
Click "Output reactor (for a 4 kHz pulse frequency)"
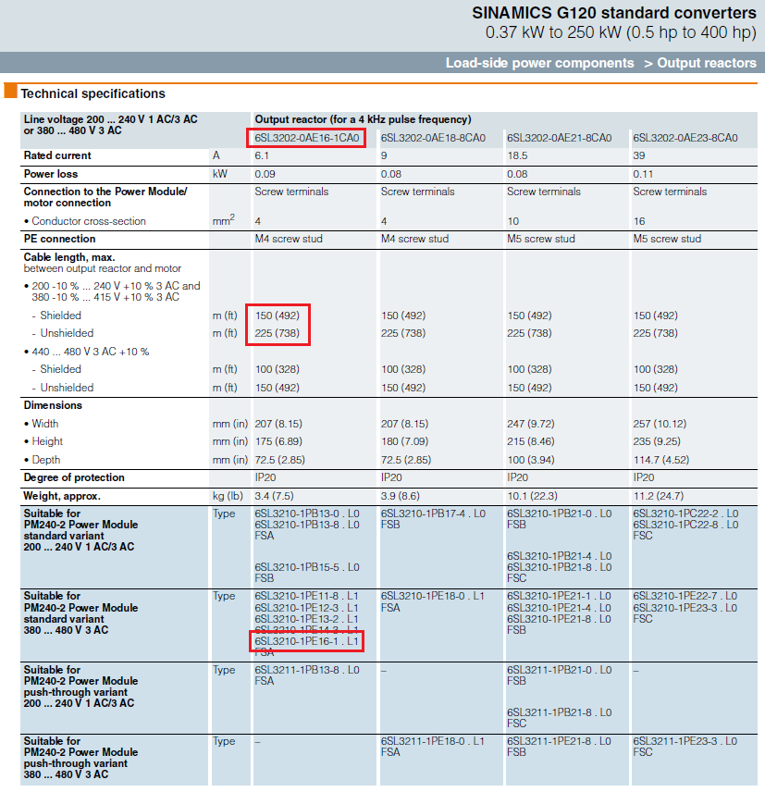(363, 119)
